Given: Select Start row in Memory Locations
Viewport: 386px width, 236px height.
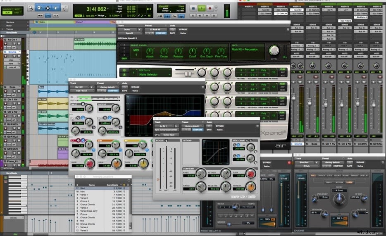Looking at the screenshot, I should 101,188.
